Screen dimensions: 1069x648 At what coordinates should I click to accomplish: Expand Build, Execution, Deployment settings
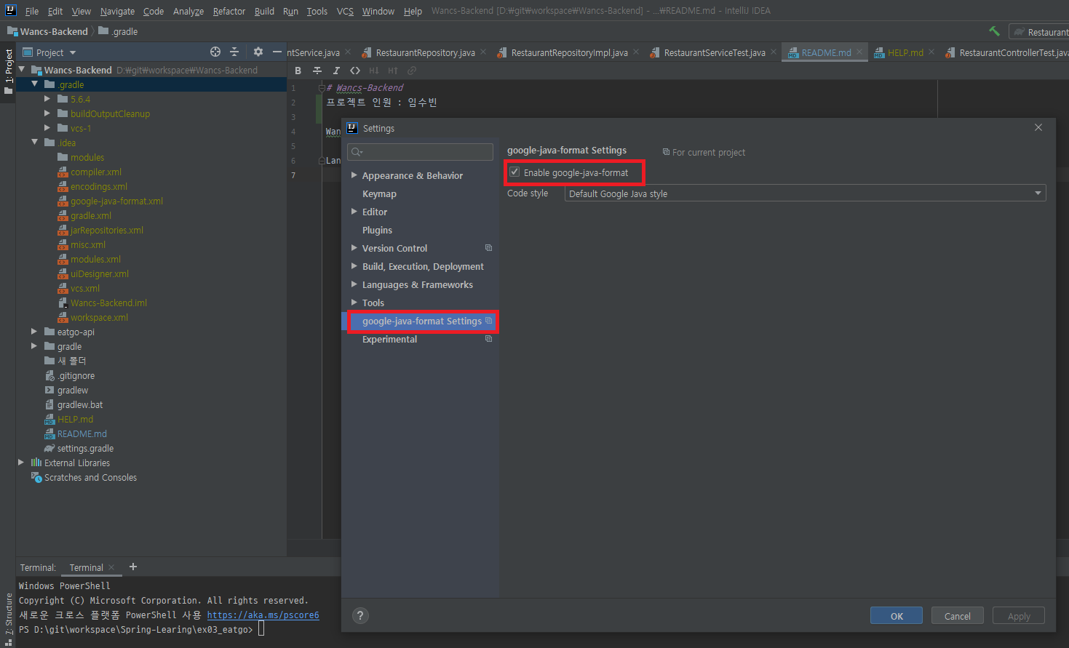tap(354, 266)
